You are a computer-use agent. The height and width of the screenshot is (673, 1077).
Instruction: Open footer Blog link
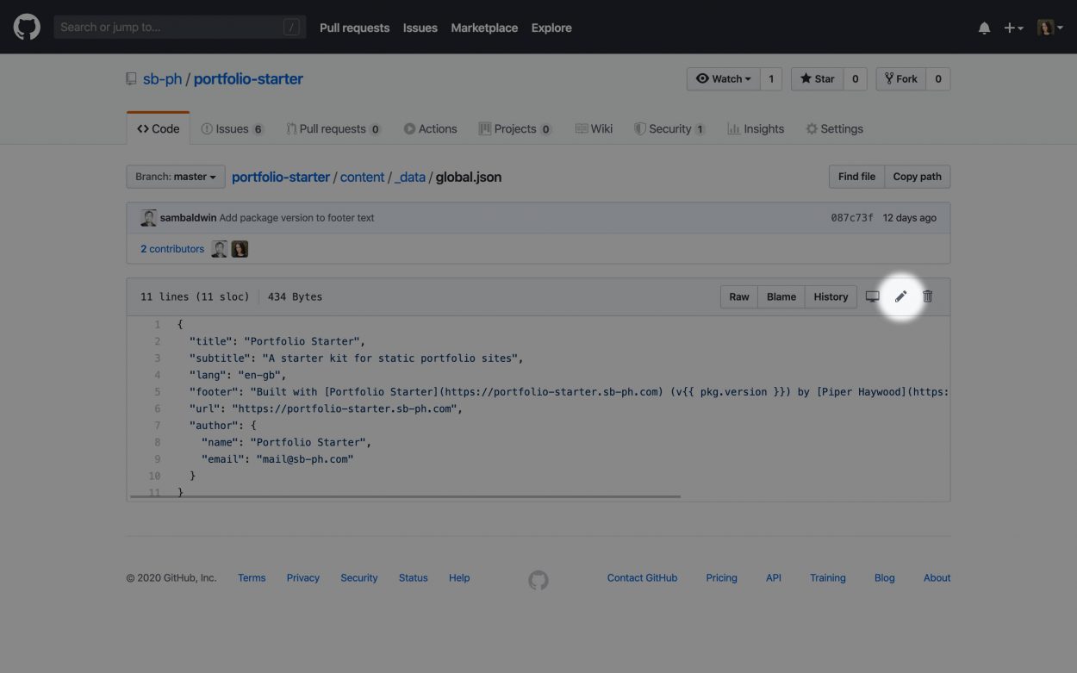point(885,578)
